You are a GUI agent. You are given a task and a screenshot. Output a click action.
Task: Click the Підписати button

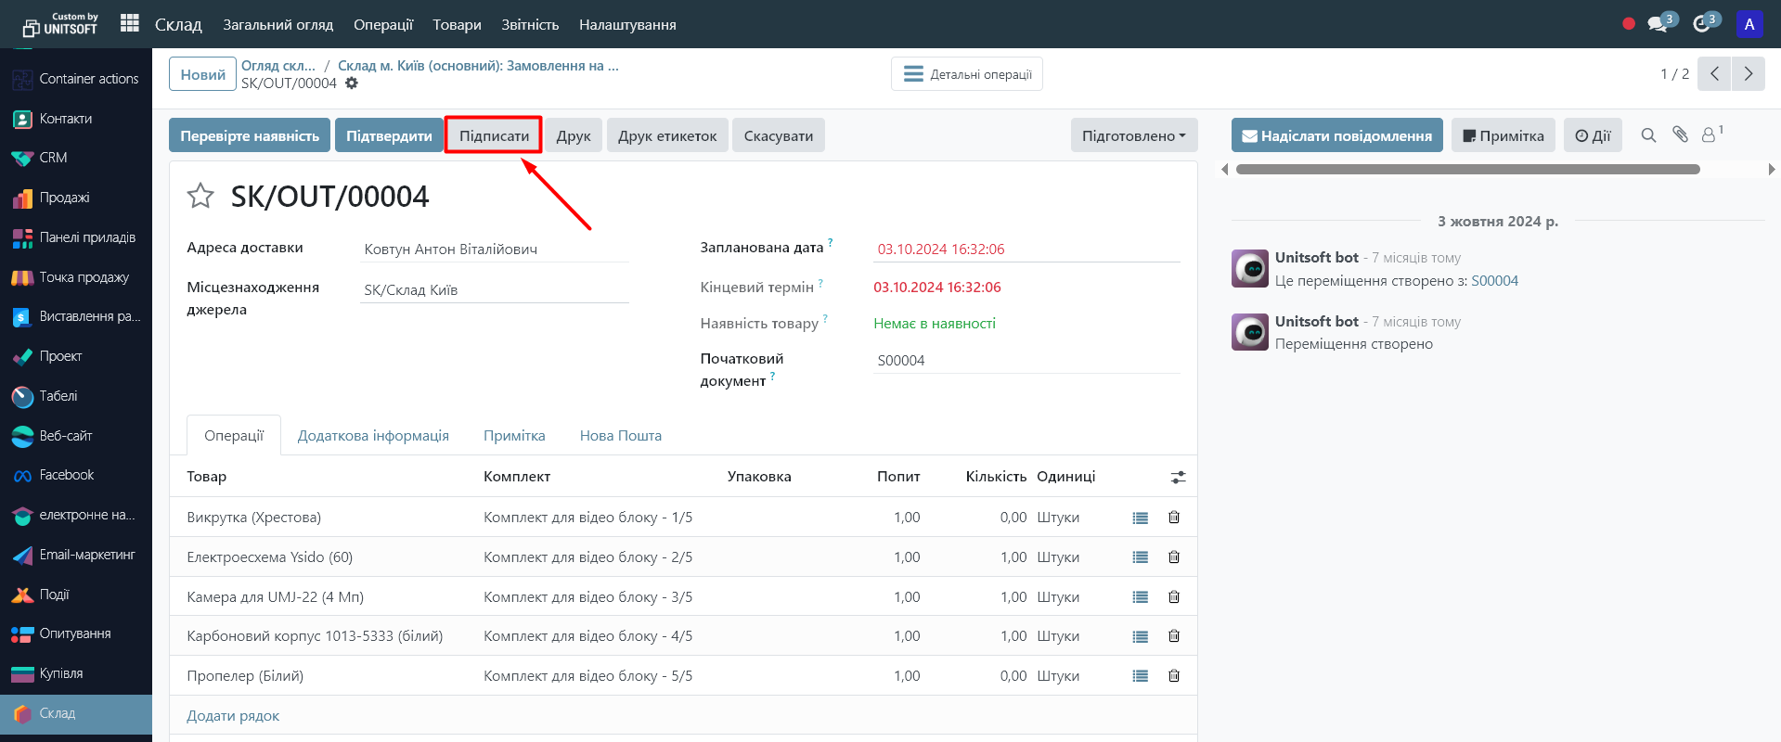pyautogui.click(x=494, y=135)
